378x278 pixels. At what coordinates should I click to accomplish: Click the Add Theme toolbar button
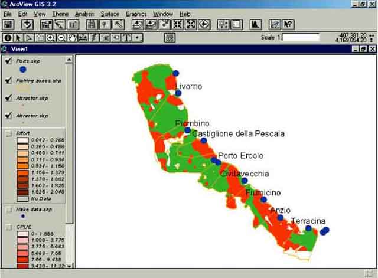[27, 25]
